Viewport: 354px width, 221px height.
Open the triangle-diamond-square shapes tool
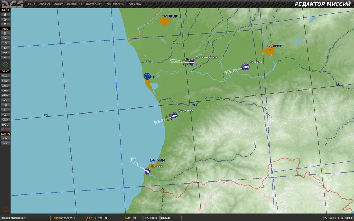click(x=5, y=124)
